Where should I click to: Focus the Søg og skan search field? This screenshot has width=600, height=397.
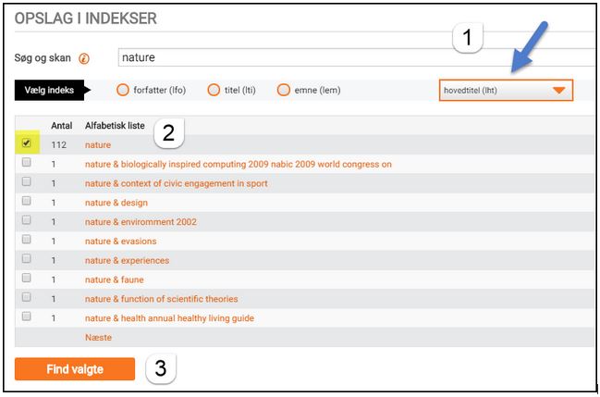pyautogui.click(x=351, y=57)
